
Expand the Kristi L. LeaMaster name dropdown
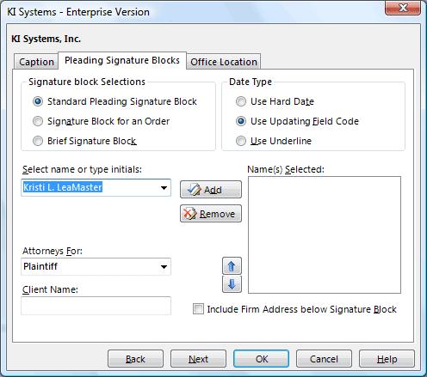(x=164, y=188)
